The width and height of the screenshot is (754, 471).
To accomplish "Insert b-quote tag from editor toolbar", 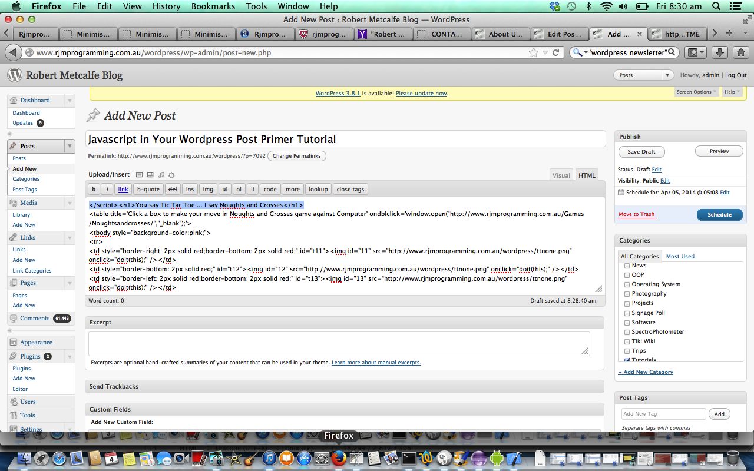I will pos(148,189).
